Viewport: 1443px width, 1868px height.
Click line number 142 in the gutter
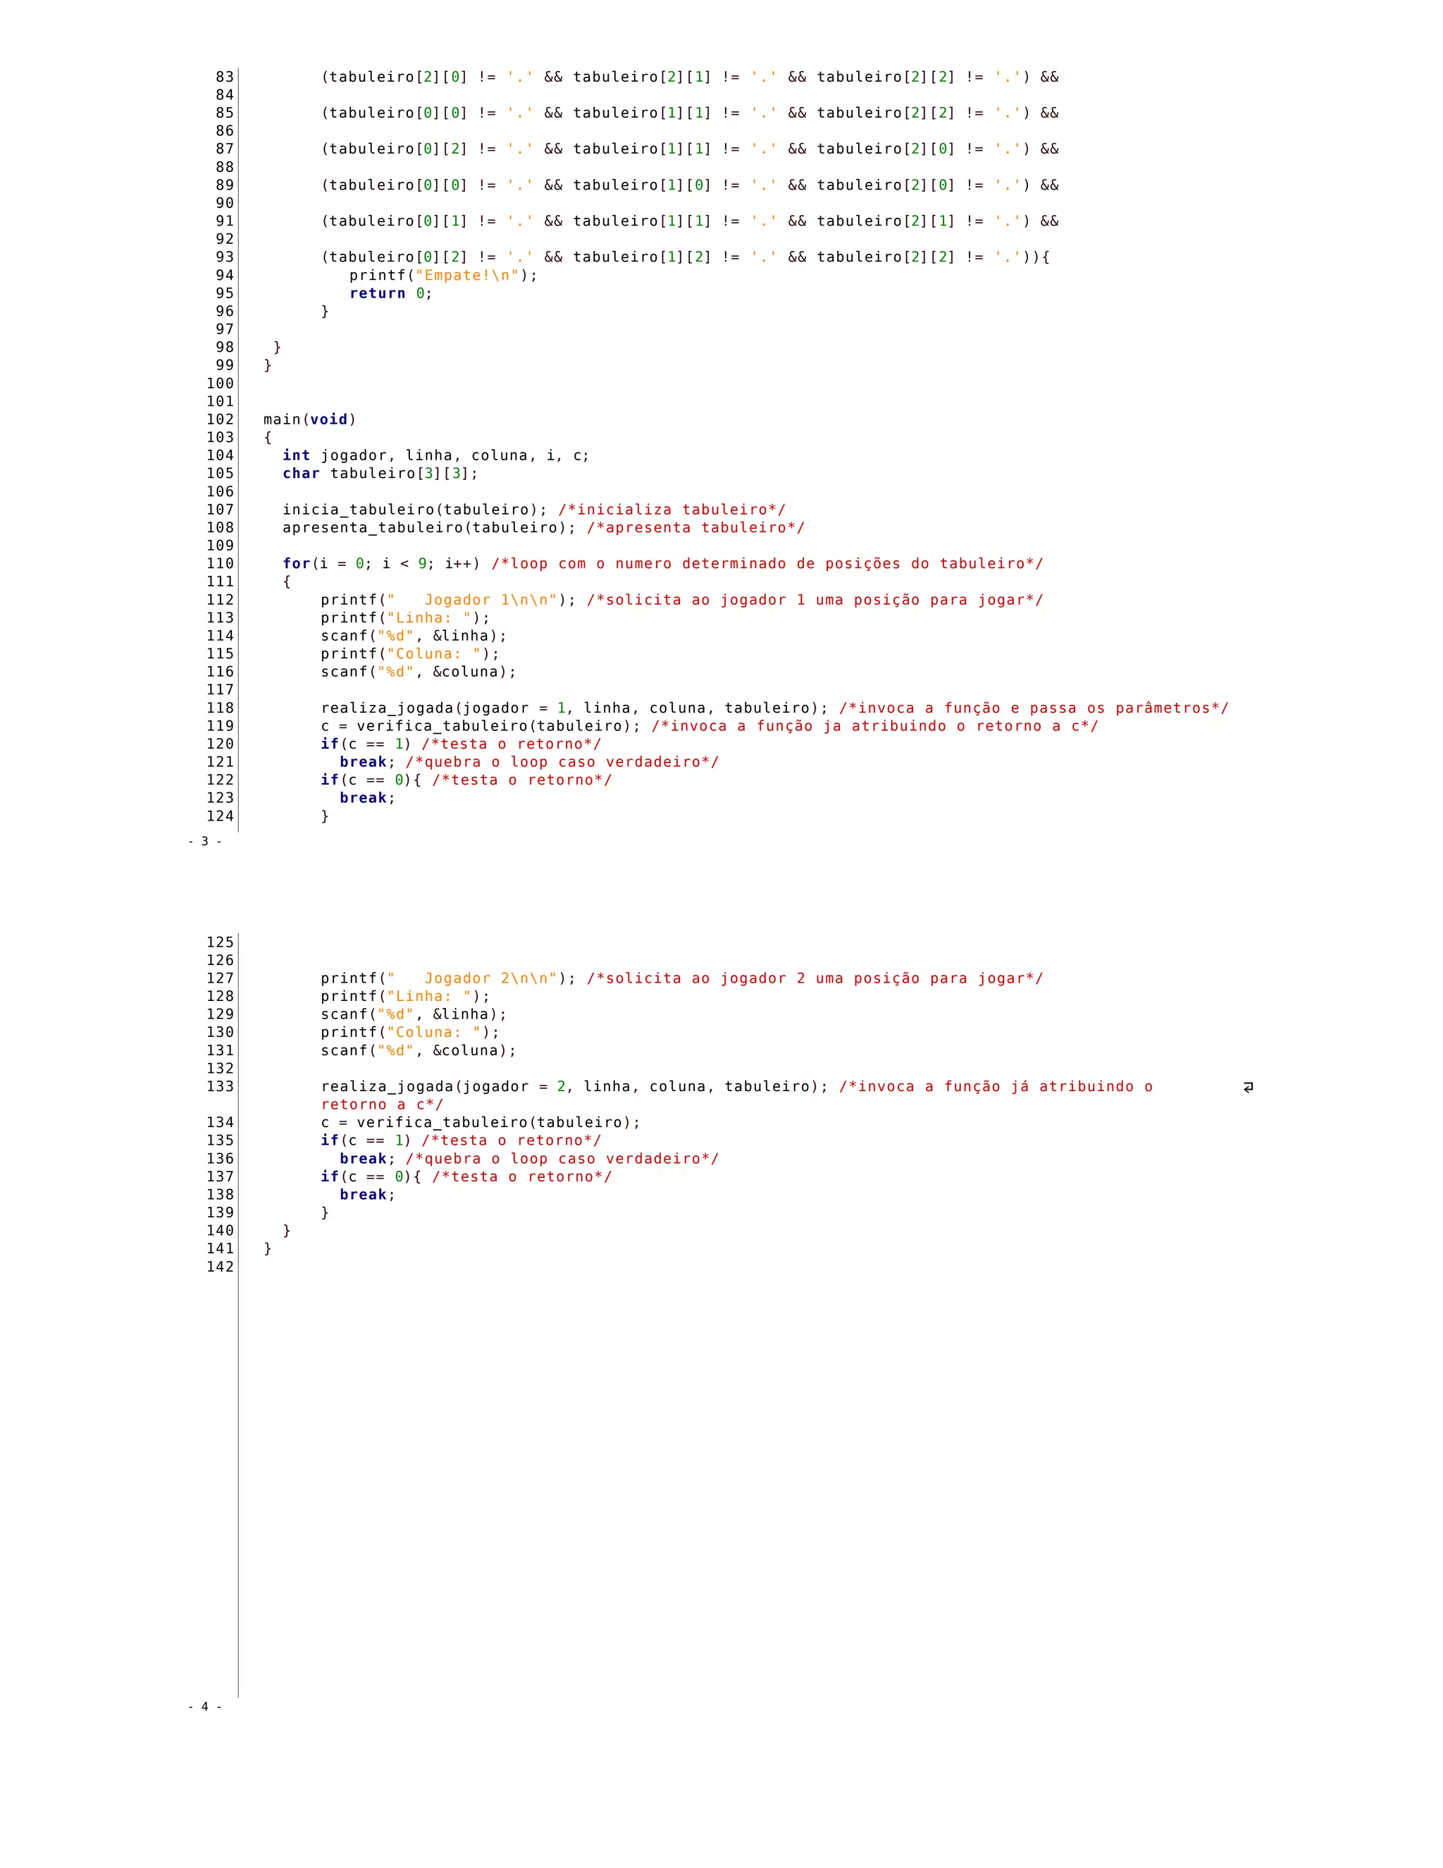[x=220, y=1267]
